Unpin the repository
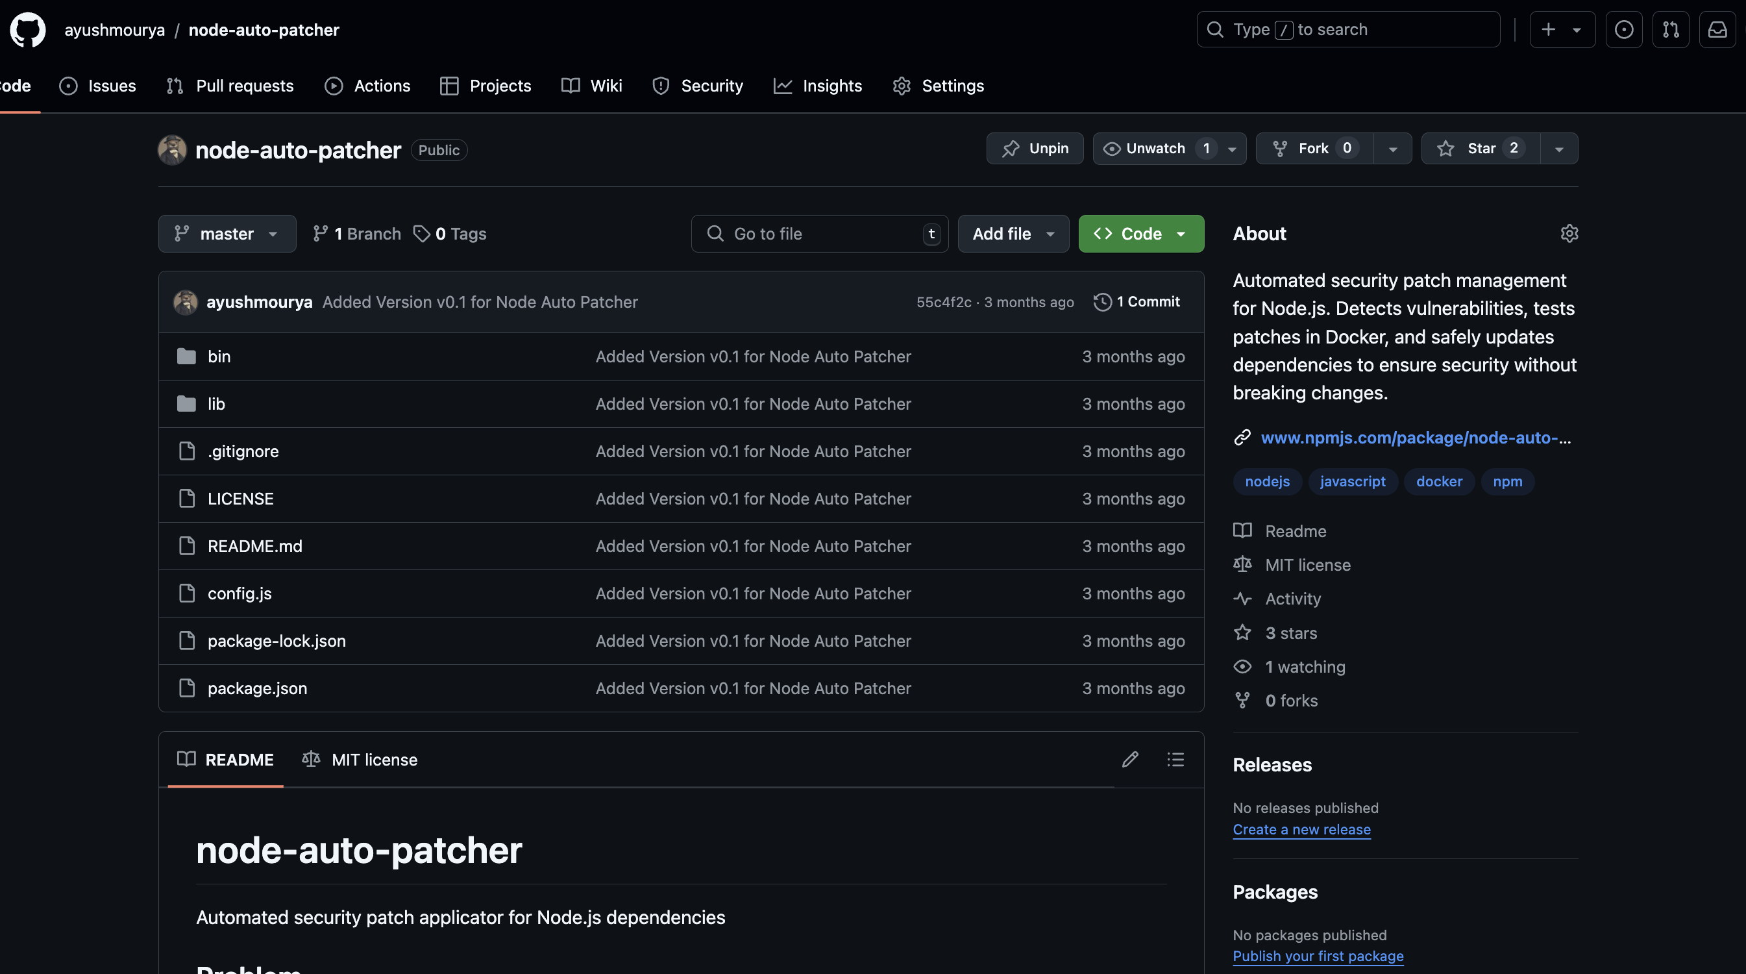 tap(1035, 148)
